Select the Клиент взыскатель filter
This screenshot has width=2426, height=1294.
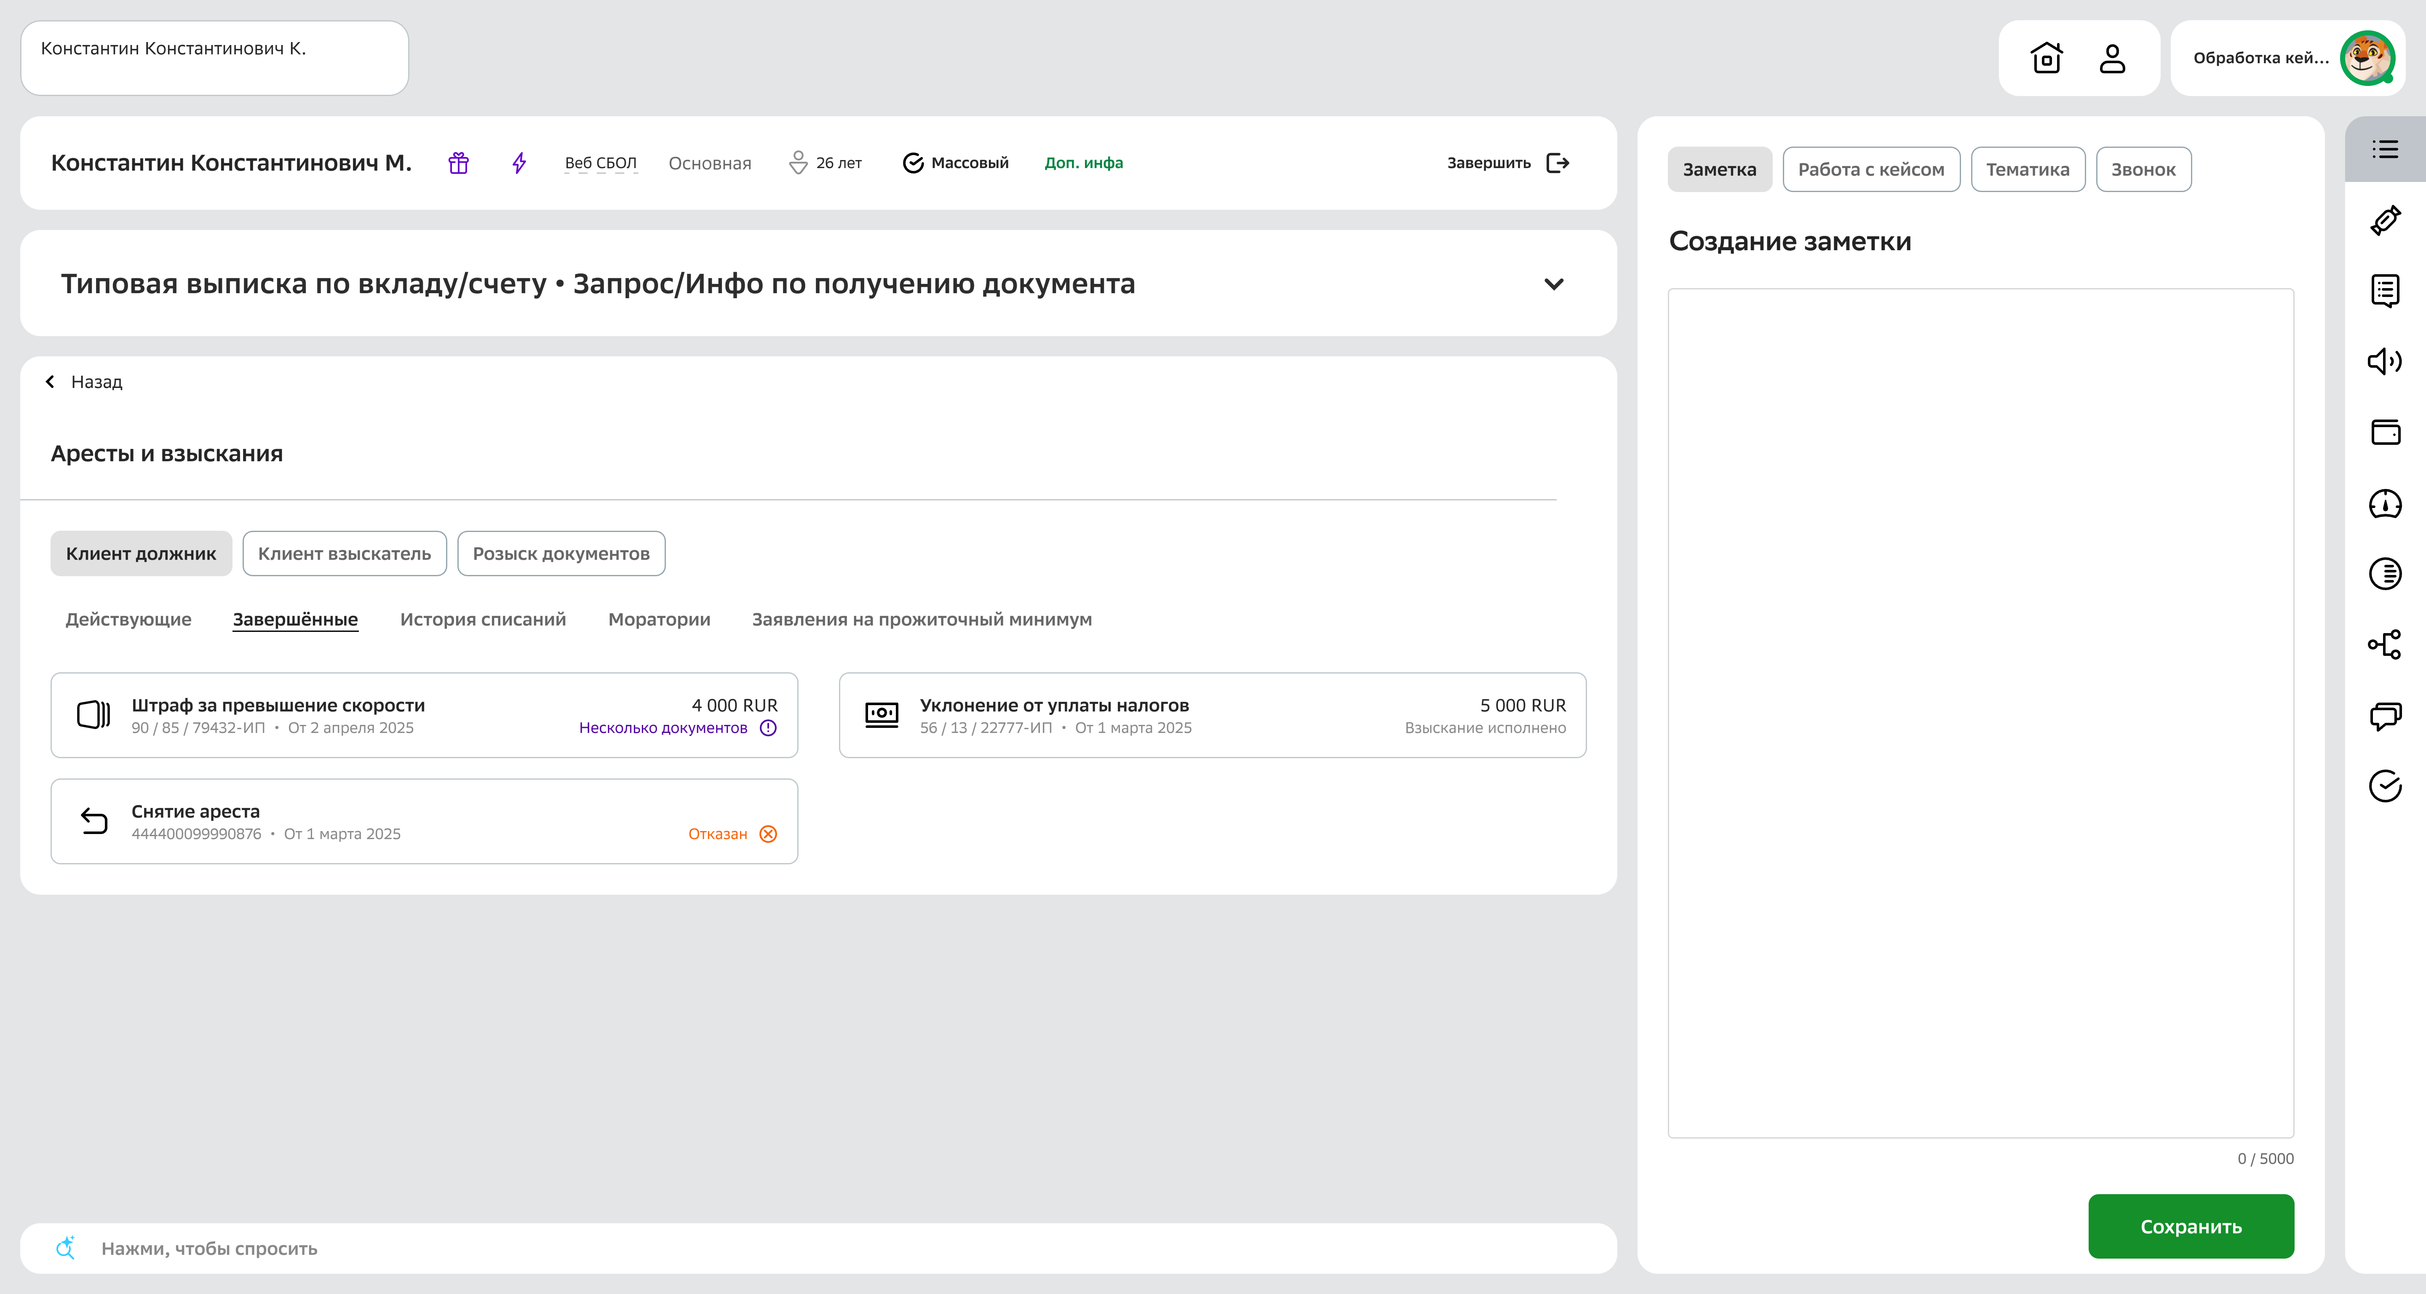tap(344, 554)
